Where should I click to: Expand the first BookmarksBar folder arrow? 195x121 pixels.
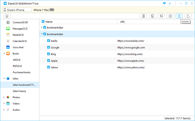(x=42, y=27)
